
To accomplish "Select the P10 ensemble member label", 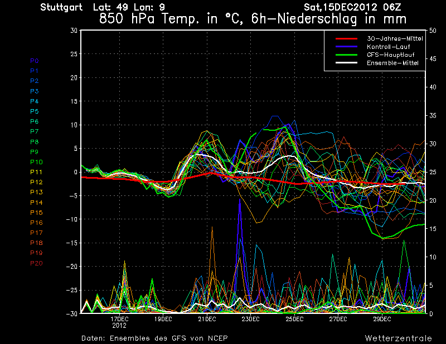I will click(36, 162).
